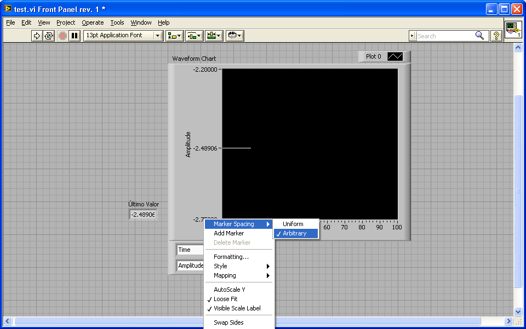Click the Run arrow button
Viewport: 526px width, 329px height.
tap(37, 36)
